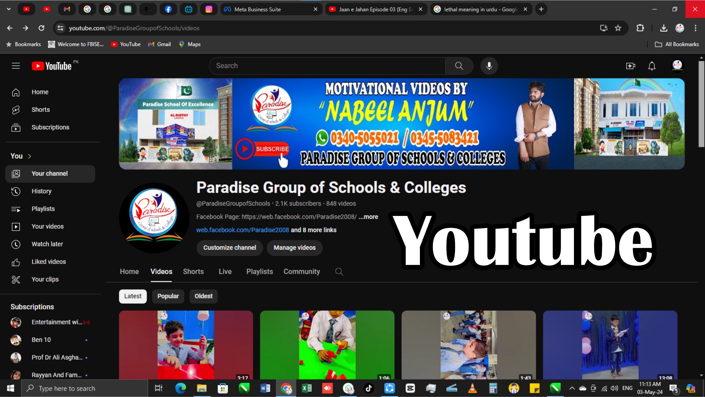Image resolution: width=705 pixels, height=397 pixels.
Task: Click the Customize channel button
Action: [x=229, y=247]
